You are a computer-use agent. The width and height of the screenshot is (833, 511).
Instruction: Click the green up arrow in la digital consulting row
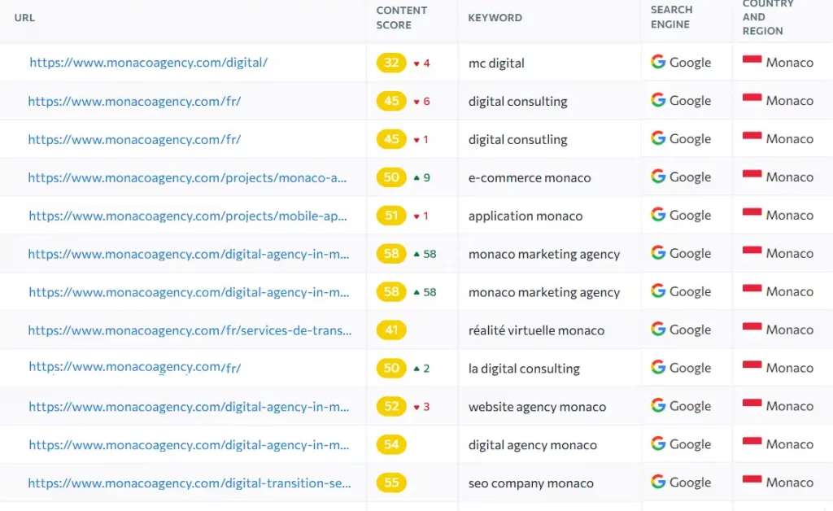pyautogui.click(x=416, y=368)
